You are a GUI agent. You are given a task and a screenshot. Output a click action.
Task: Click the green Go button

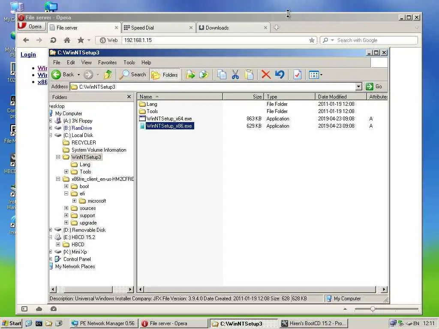pos(375,87)
